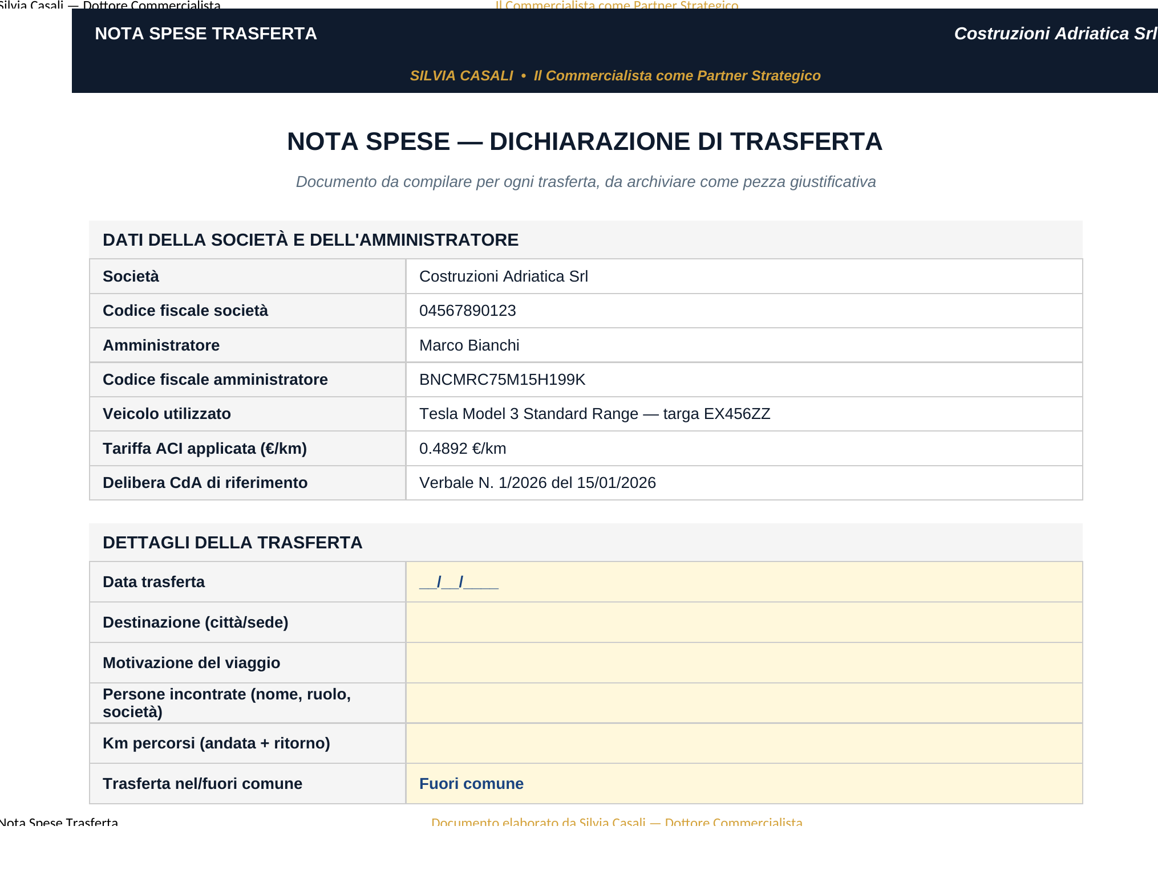Click the title 'NOTA SPESE — DICHIARAZIONE DI TRASFERTA'
Image resolution: width=1158 pixels, height=875 pixels.
tap(585, 141)
